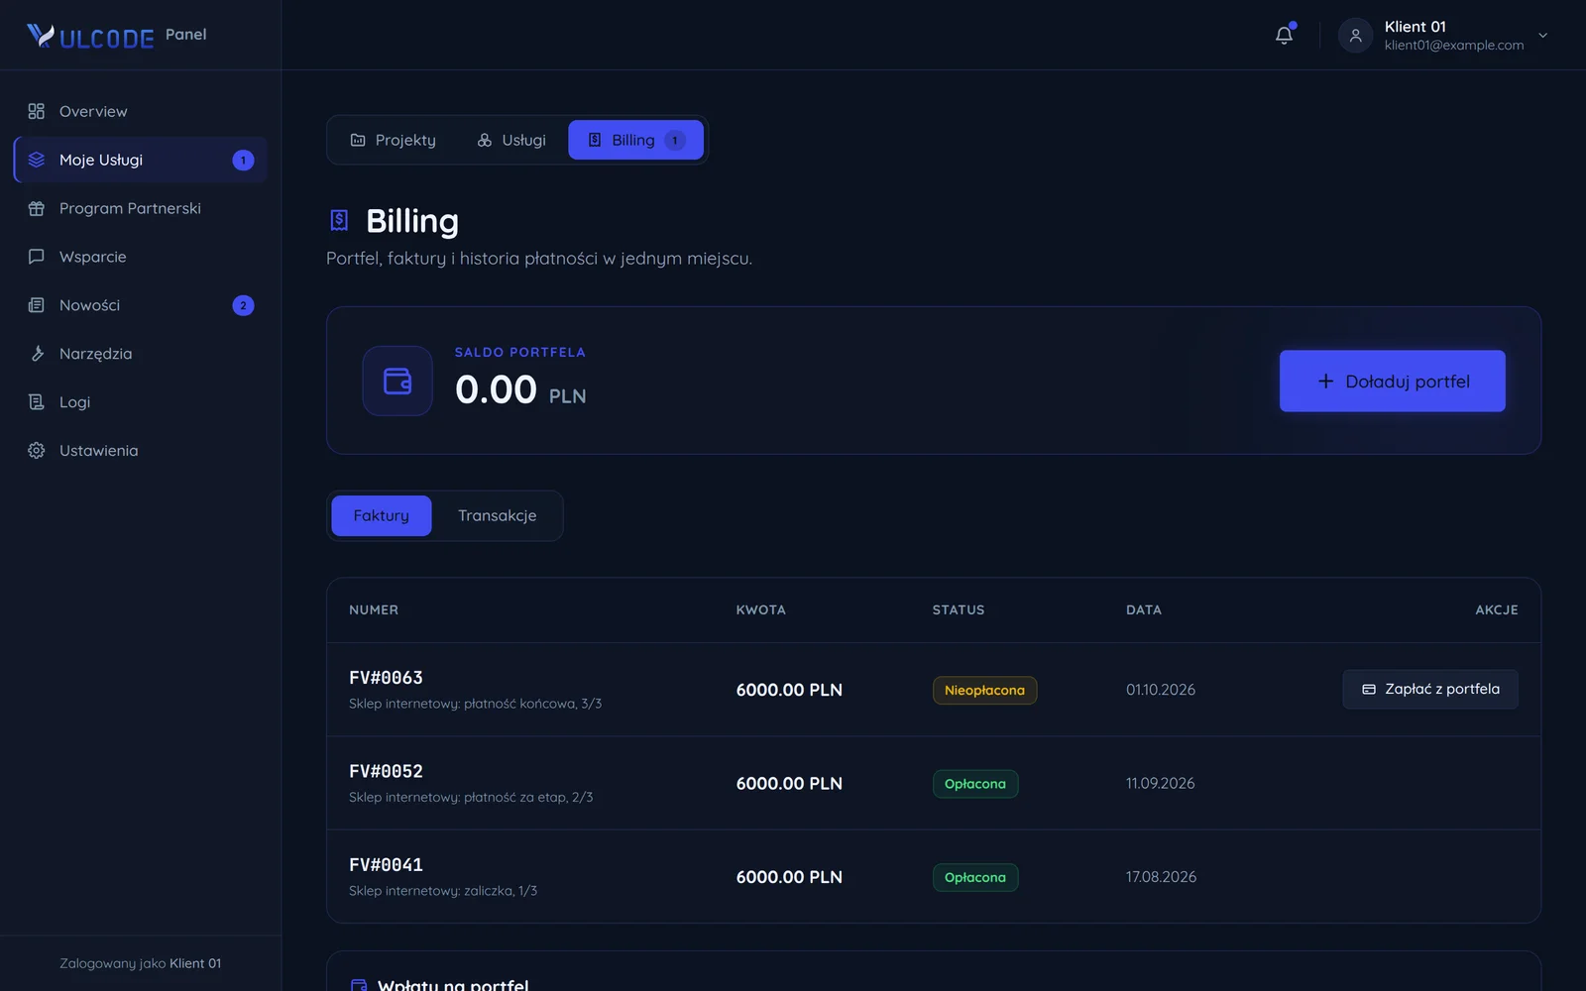Click the Ustawienia gear icon
The image size is (1586, 991).
click(37, 451)
